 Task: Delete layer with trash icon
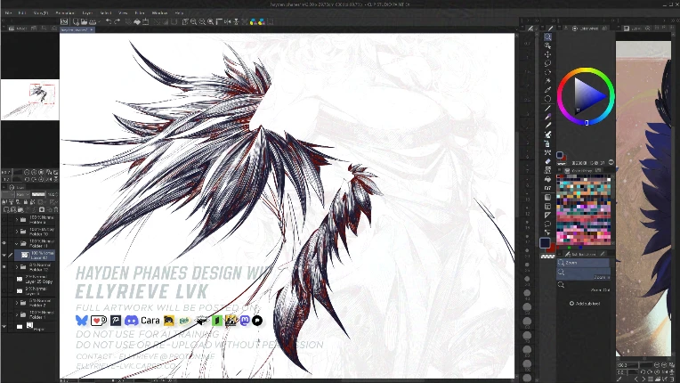coord(55,209)
